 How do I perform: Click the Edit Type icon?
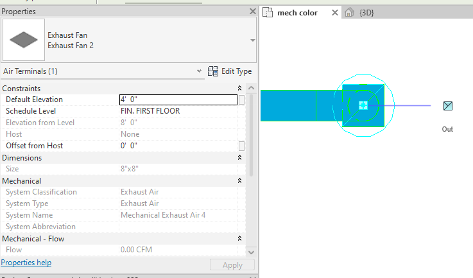(x=213, y=71)
